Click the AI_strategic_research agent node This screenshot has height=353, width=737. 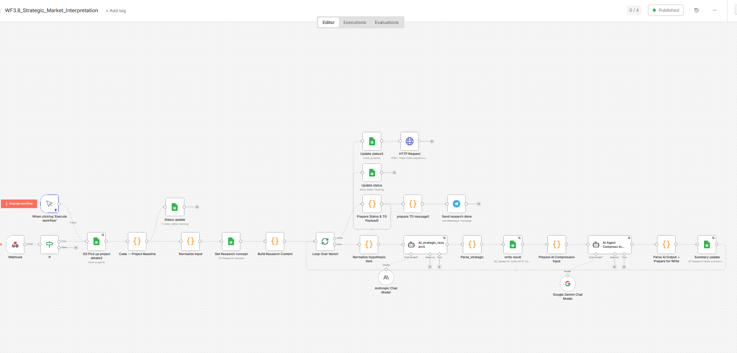[425, 245]
